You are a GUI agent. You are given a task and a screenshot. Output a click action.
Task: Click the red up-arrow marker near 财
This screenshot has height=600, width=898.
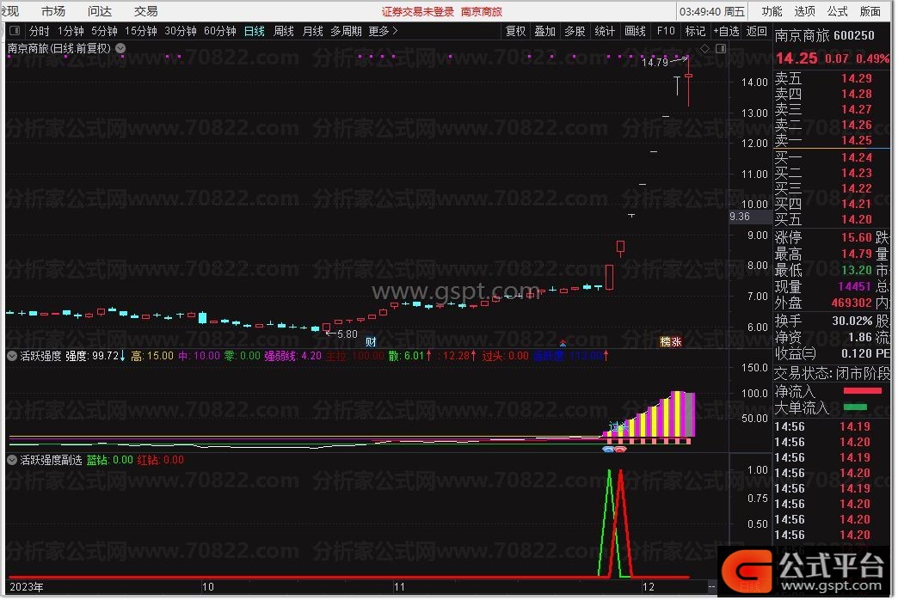[563, 343]
